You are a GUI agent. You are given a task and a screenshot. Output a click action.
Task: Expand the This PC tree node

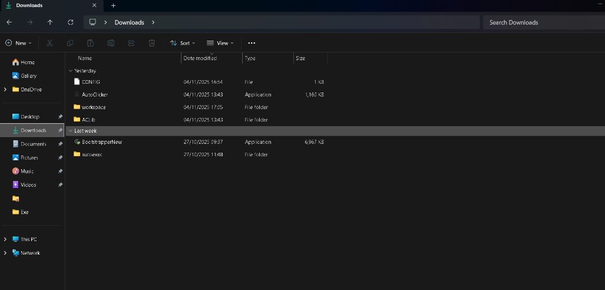(5, 239)
